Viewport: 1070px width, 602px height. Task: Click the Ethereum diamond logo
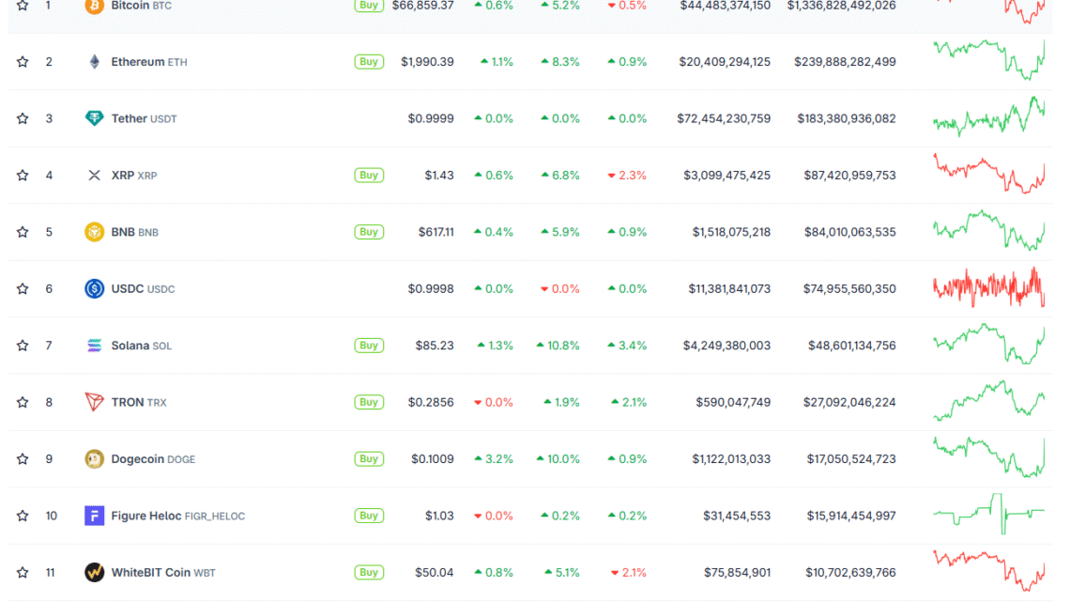tap(94, 61)
